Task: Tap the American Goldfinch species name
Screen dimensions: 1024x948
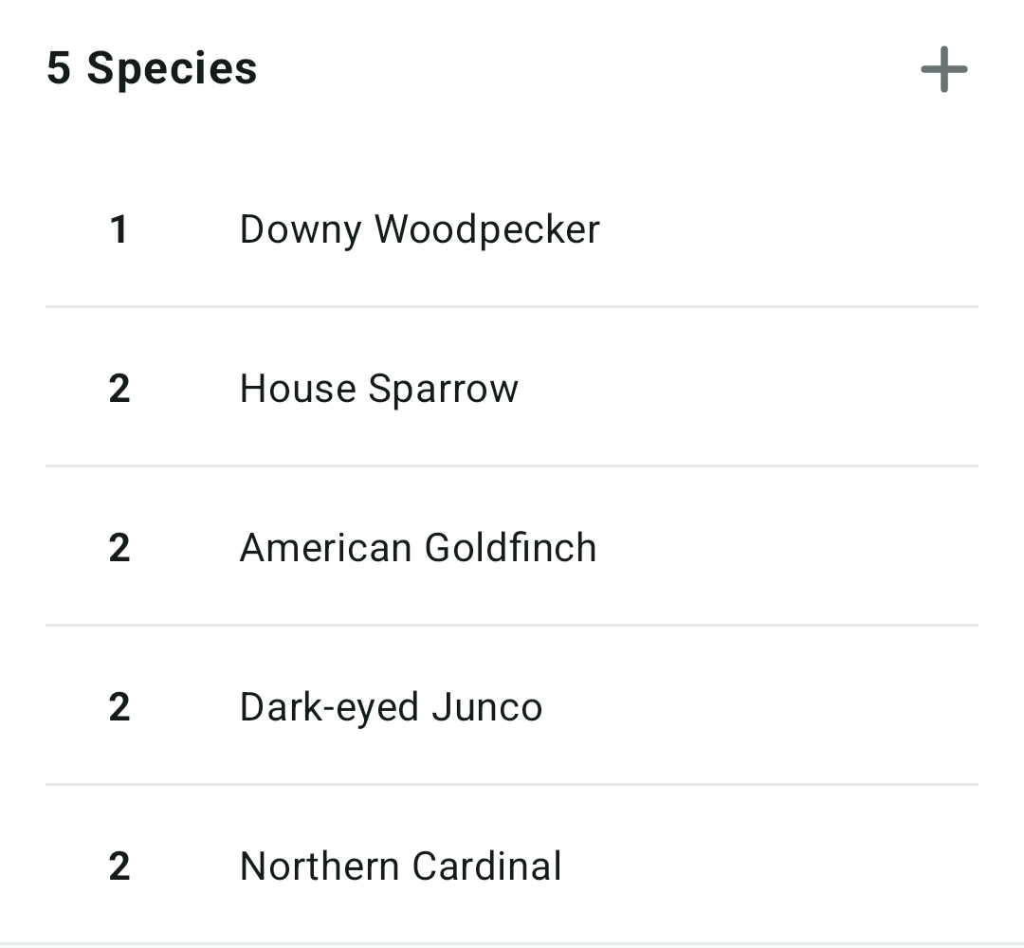Action: pos(418,548)
